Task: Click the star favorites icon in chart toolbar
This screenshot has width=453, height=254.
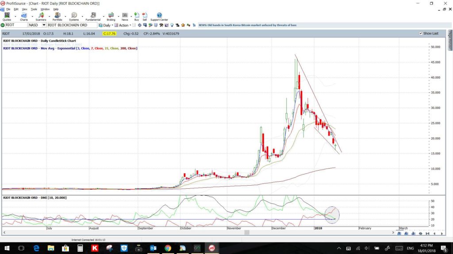Action: point(183,25)
